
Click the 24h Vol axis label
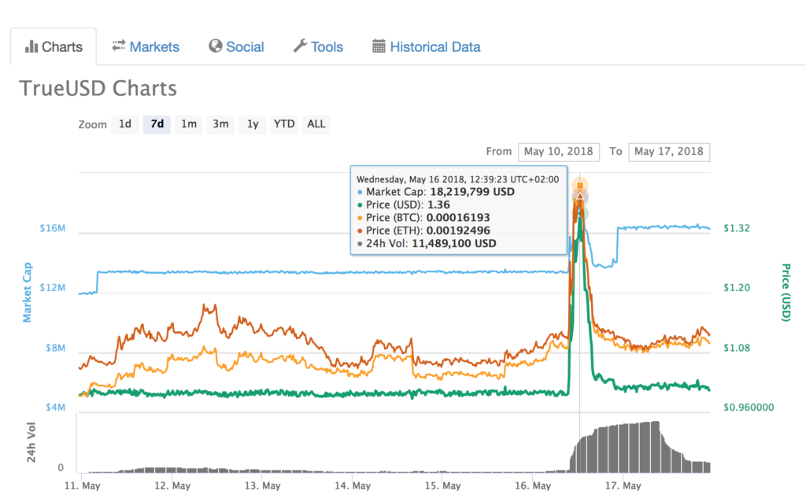click(31, 442)
